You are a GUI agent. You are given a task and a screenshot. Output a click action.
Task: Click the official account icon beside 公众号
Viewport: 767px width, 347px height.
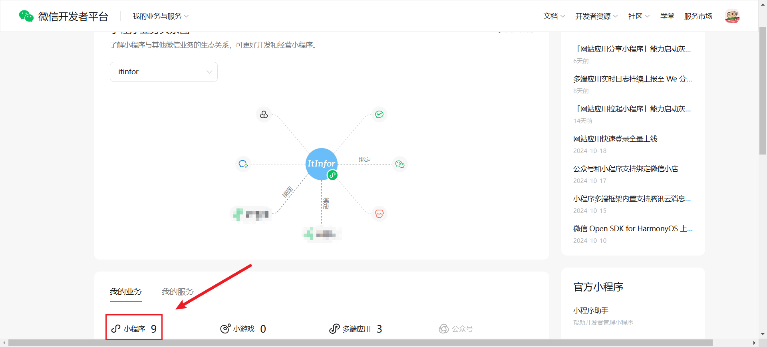click(444, 329)
